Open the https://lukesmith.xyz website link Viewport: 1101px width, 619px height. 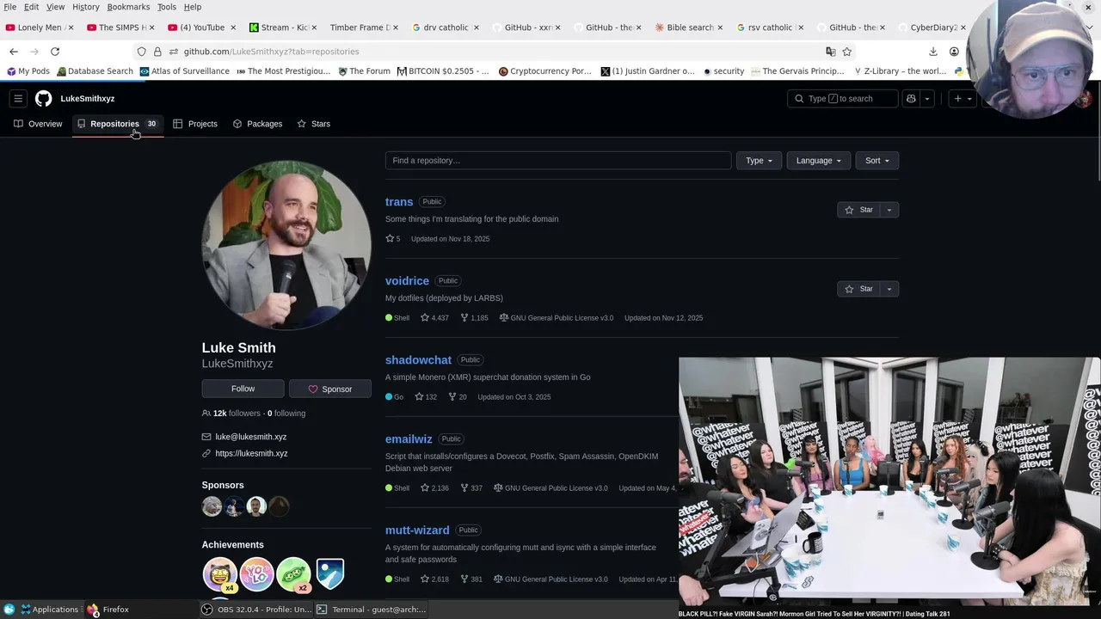click(x=251, y=453)
